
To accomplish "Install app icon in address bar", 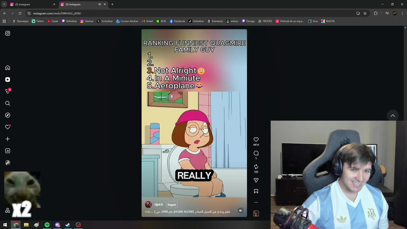I will pos(358,13).
